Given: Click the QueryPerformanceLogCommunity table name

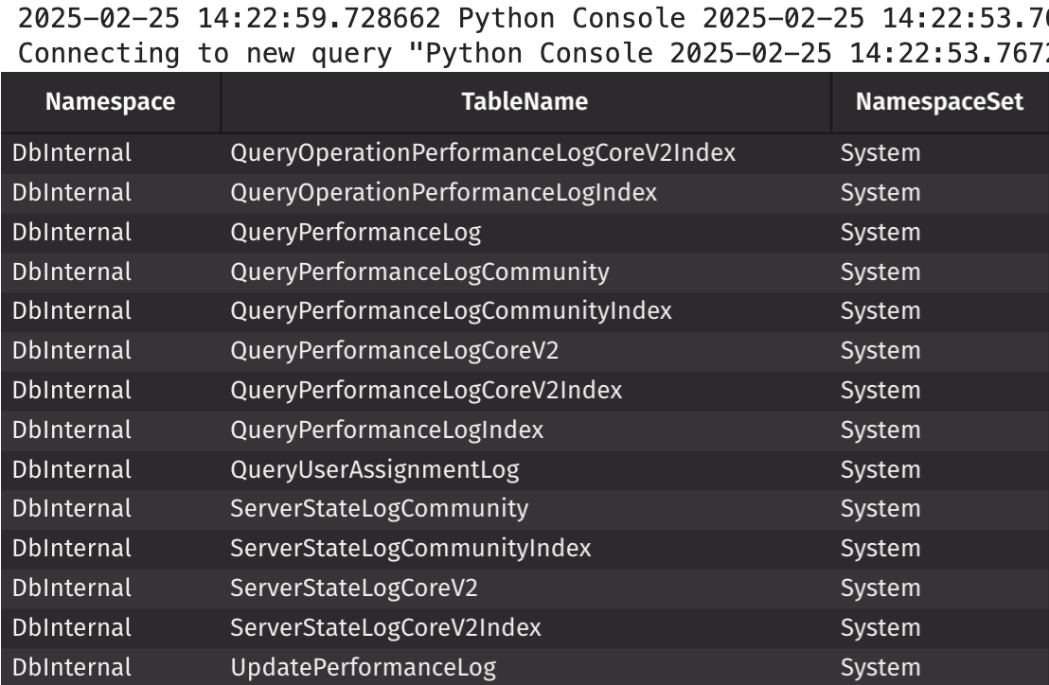Looking at the screenshot, I should click(x=419, y=272).
